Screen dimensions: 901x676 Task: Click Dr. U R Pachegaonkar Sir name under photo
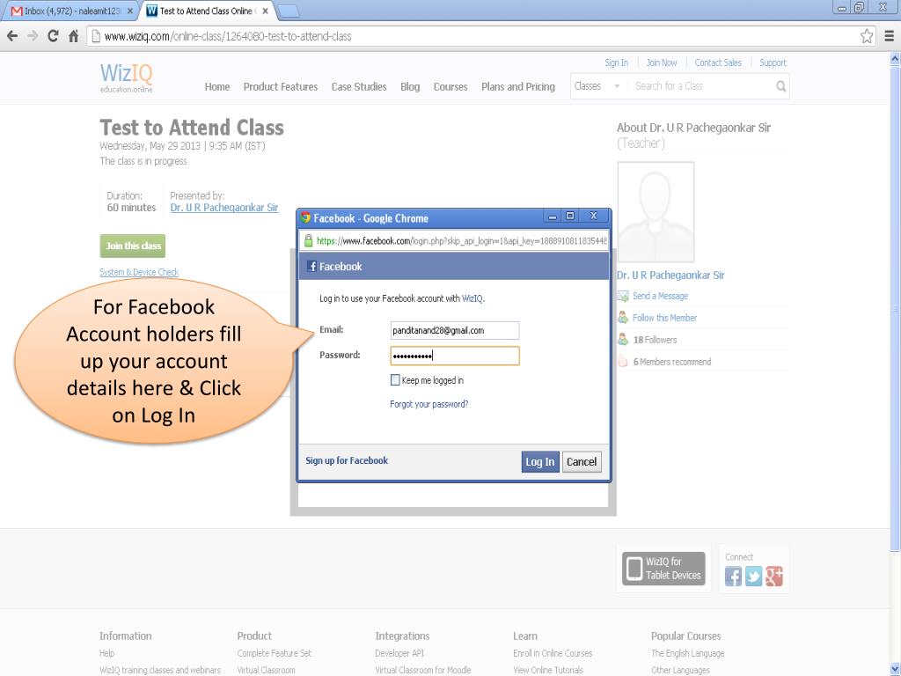[670, 276]
